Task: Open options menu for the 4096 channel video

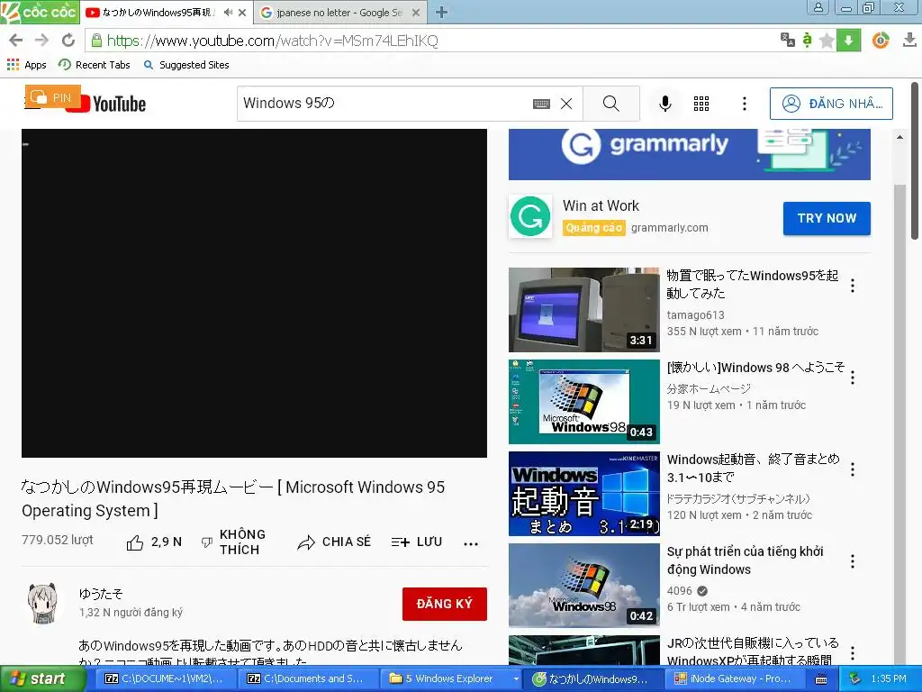Action: pos(852,561)
